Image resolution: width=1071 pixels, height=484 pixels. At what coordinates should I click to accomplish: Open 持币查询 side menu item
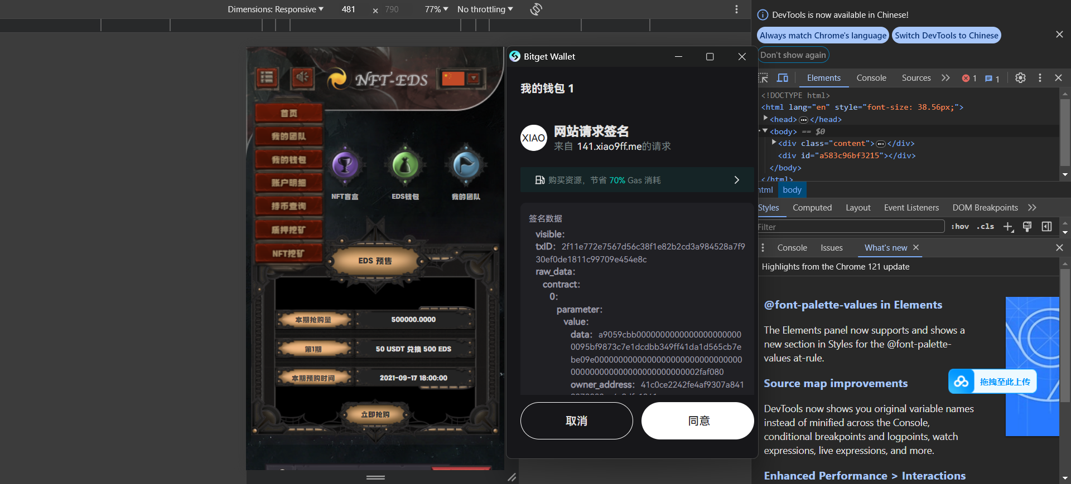pyautogui.click(x=289, y=206)
